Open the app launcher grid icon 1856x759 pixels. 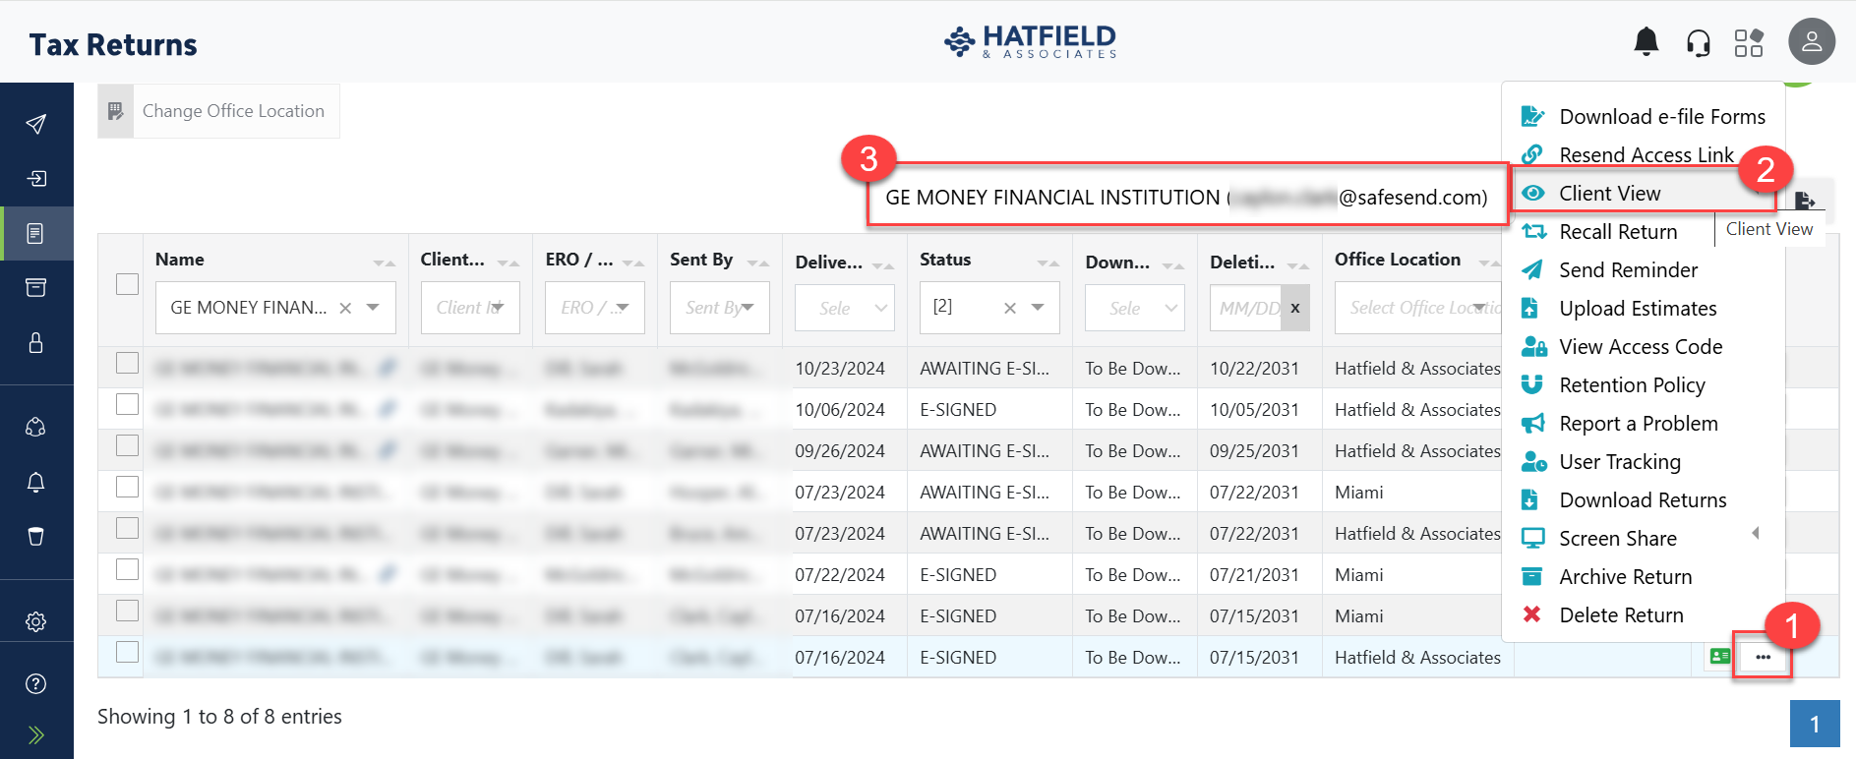point(1748,43)
